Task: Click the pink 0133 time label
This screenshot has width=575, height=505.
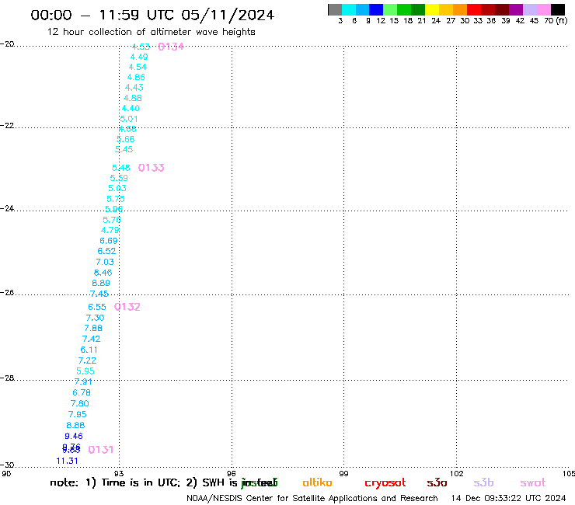Action: coord(151,168)
